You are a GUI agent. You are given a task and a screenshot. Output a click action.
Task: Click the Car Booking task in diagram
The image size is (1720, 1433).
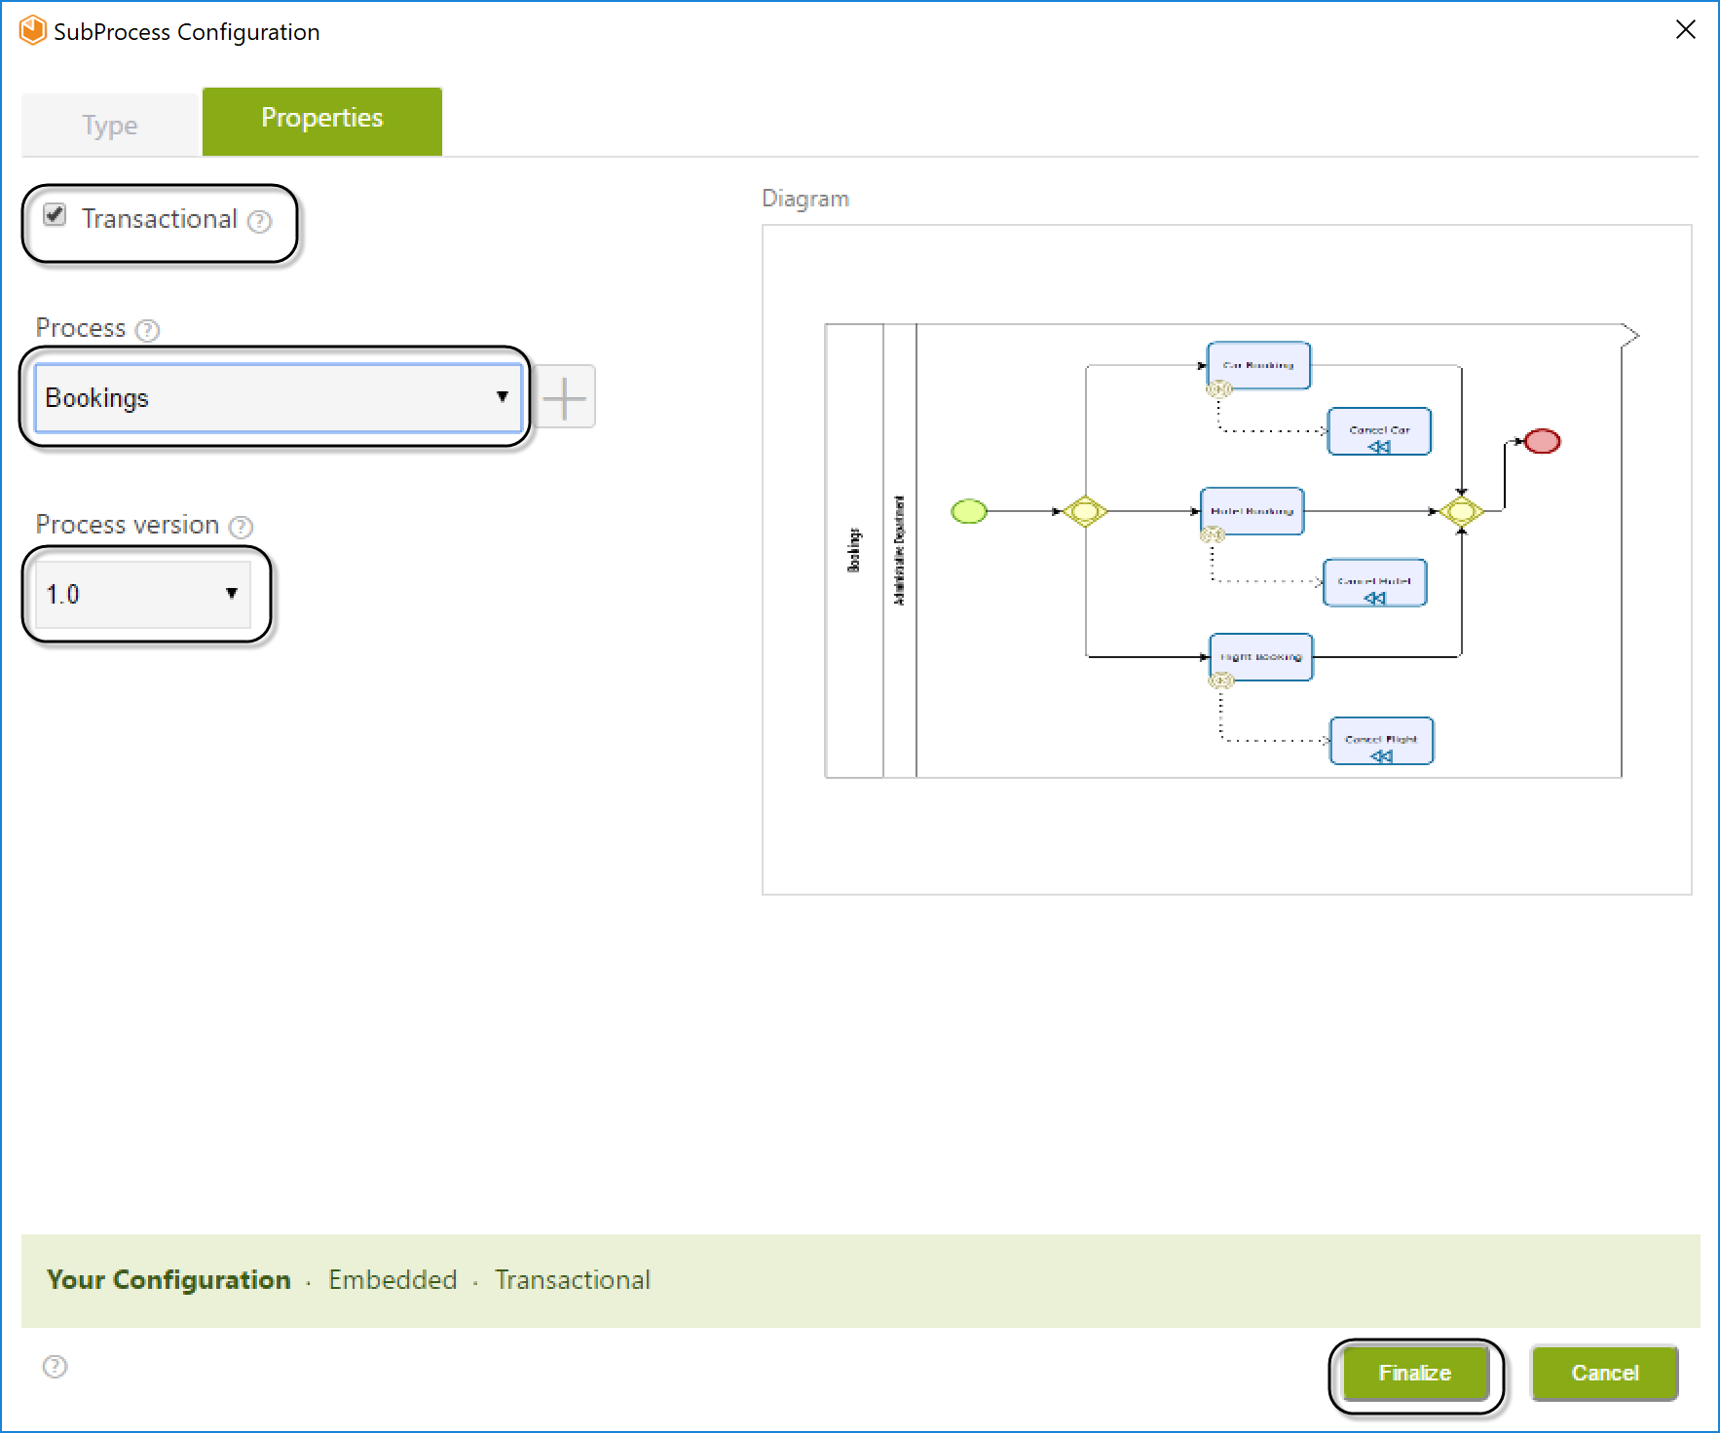tap(1258, 366)
